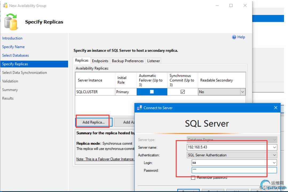
Task: Click the Add Replica... button
Action: tap(94, 122)
